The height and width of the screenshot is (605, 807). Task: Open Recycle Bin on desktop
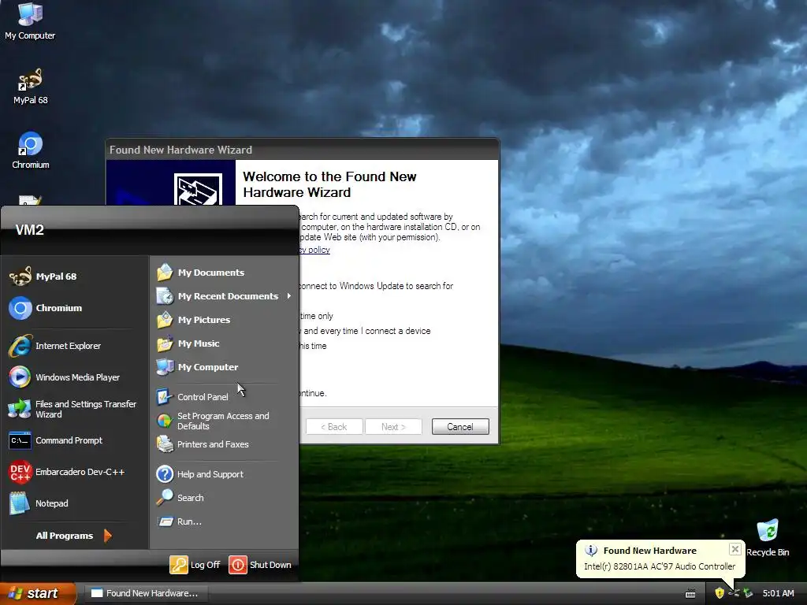pos(768,538)
